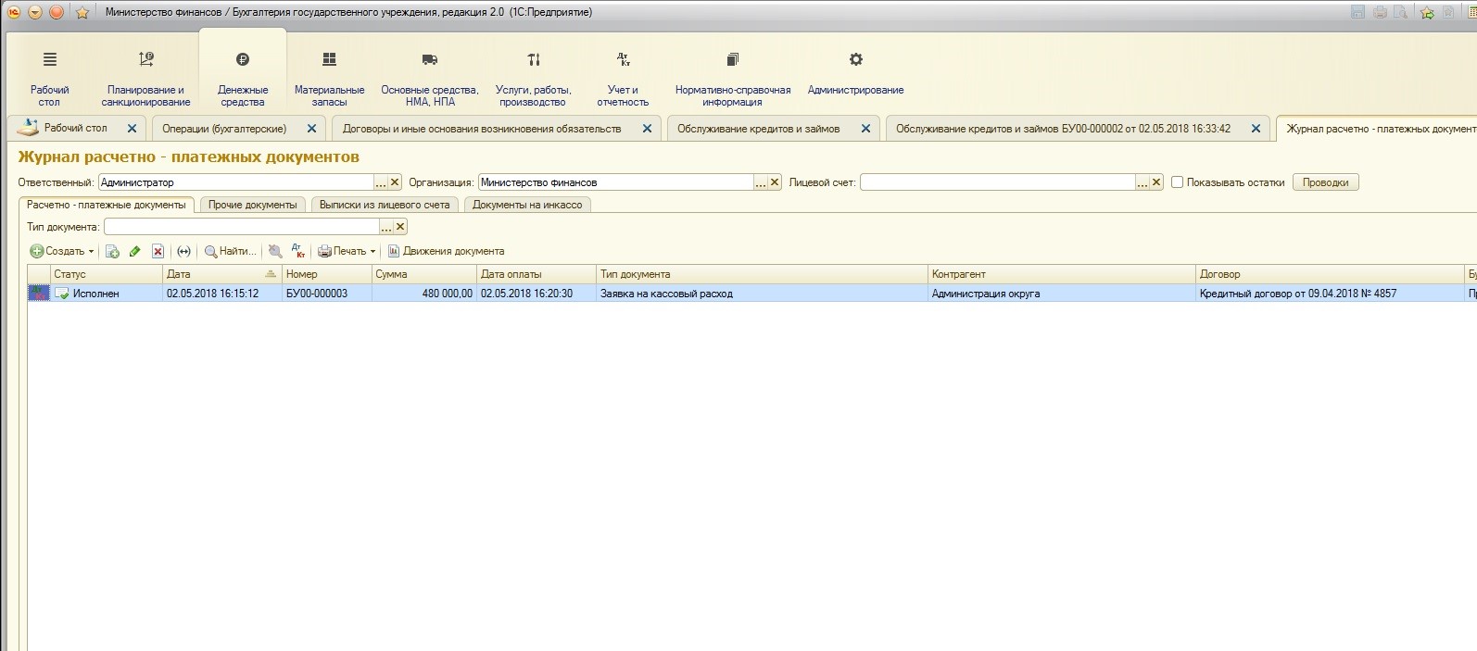The image size is (1477, 651).
Task: Expand the Создать dropdown menu
Action: 91,251
